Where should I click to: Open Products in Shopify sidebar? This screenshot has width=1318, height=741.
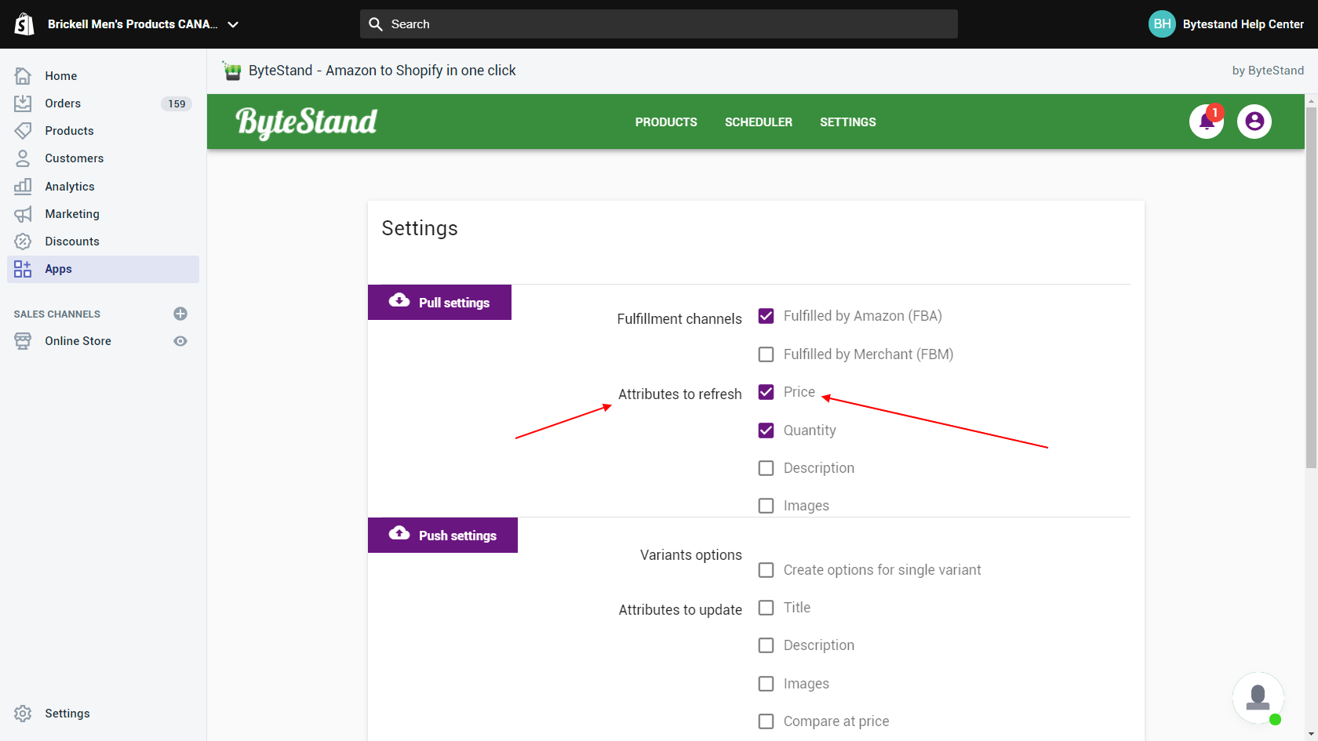tap(69, 131)
